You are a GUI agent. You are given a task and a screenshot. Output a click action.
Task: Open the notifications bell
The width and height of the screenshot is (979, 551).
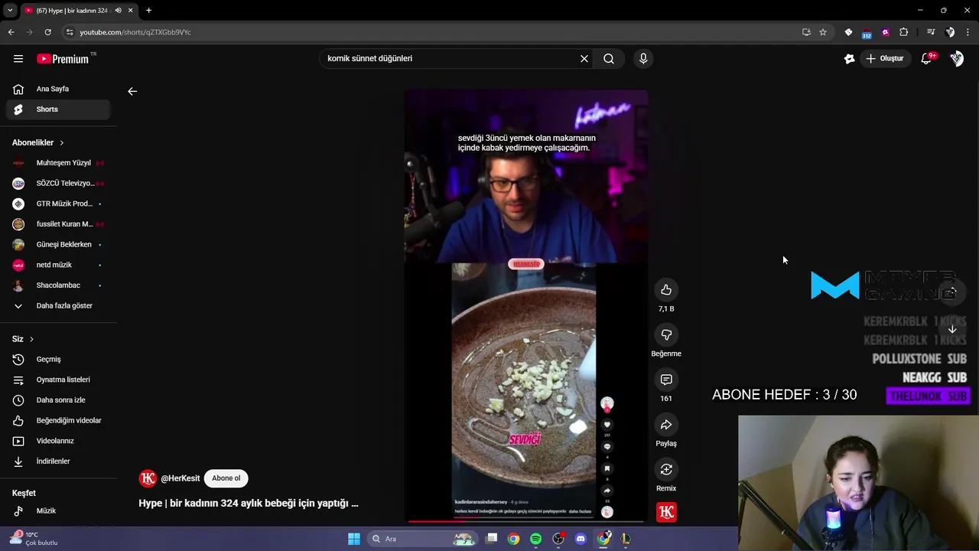coord(926,58)
